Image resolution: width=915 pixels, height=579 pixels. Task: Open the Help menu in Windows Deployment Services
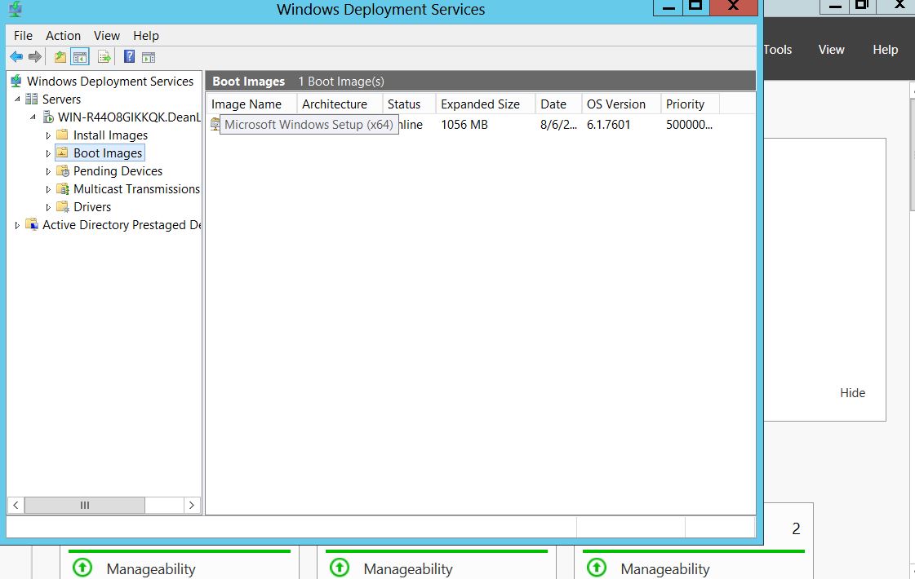[x=146, y=36]
